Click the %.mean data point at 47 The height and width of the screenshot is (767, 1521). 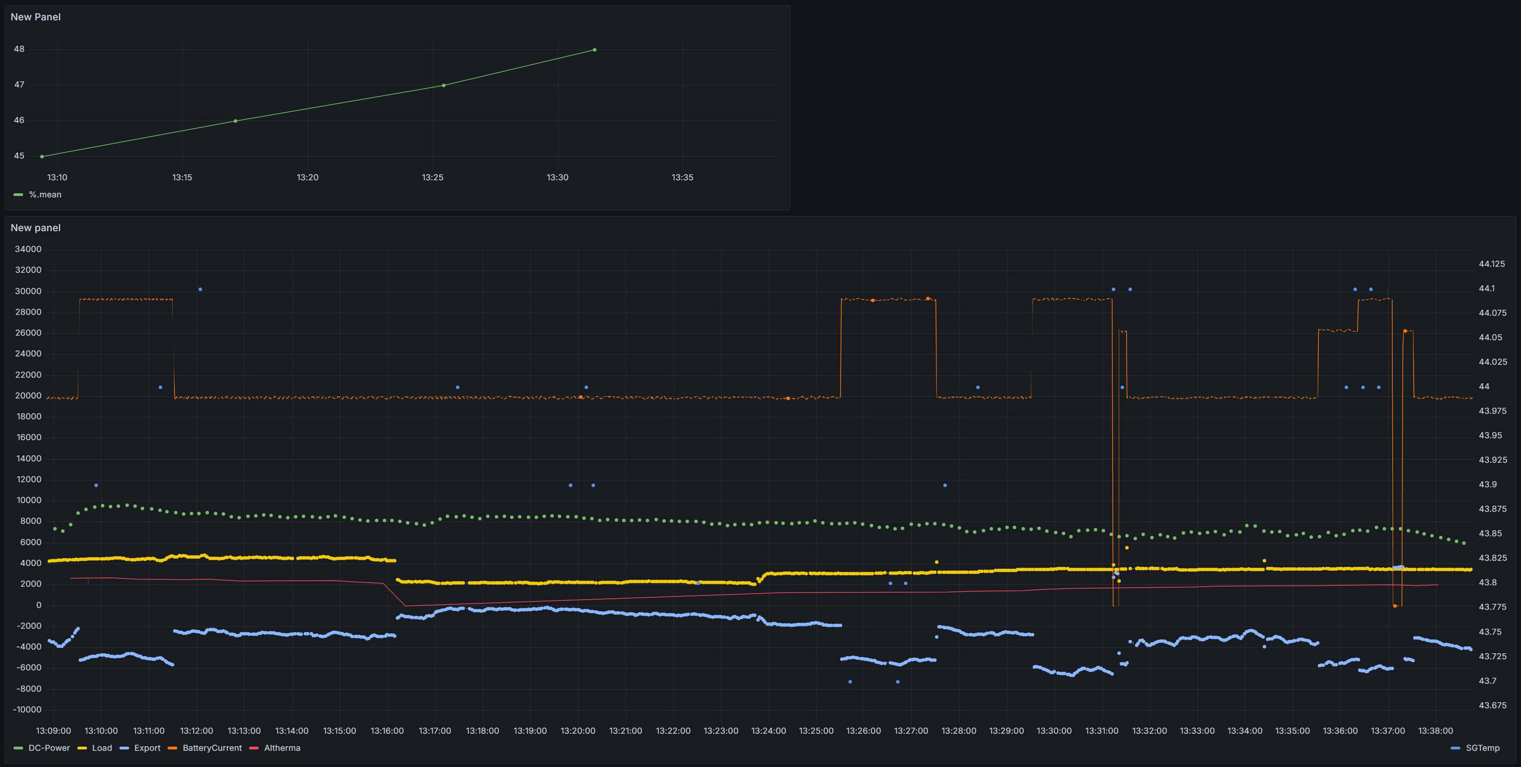[444, 86]
